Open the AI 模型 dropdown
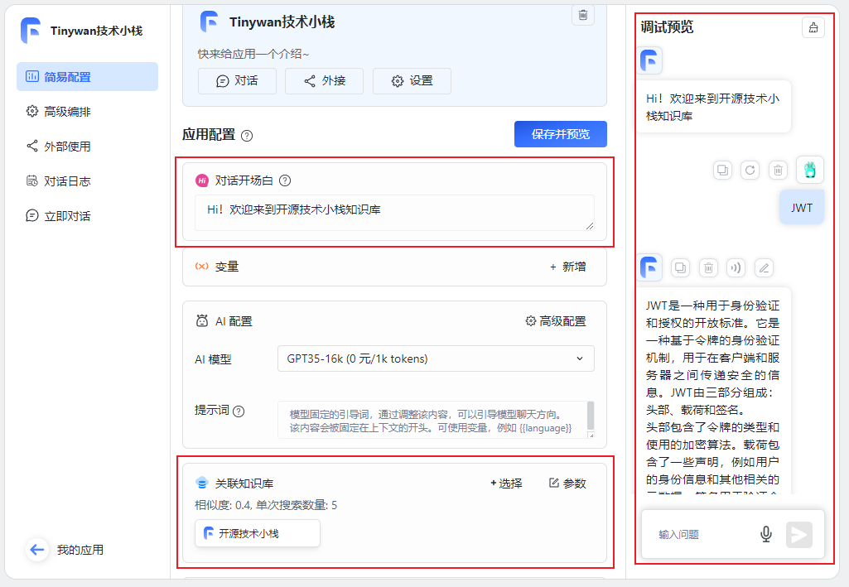 click(435, 358)
